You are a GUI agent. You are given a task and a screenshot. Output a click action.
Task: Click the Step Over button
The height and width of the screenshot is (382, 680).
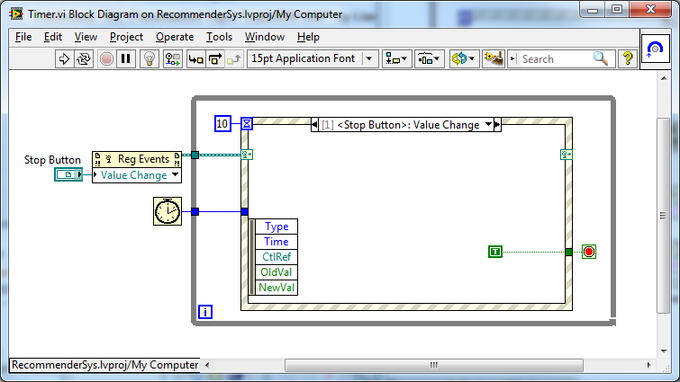pyautogui.click(x=215, y=58)
